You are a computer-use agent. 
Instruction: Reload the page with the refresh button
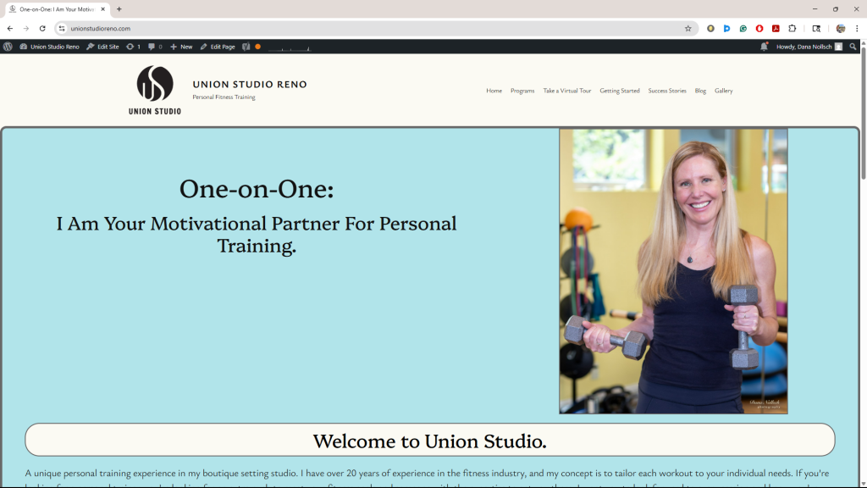[x=42, y=28]
